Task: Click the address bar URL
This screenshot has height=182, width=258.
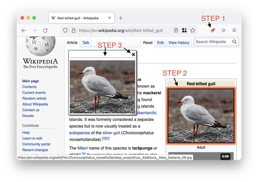Action: 121,30
